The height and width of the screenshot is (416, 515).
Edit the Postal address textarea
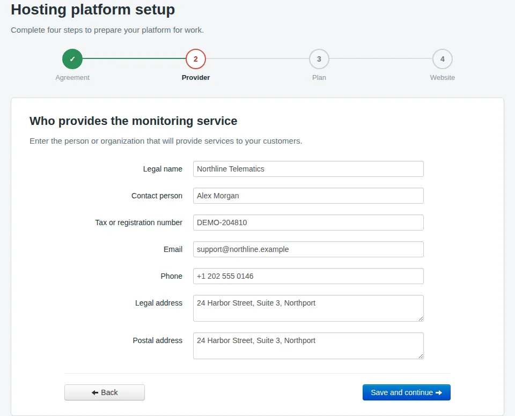(x=308, y=346)
